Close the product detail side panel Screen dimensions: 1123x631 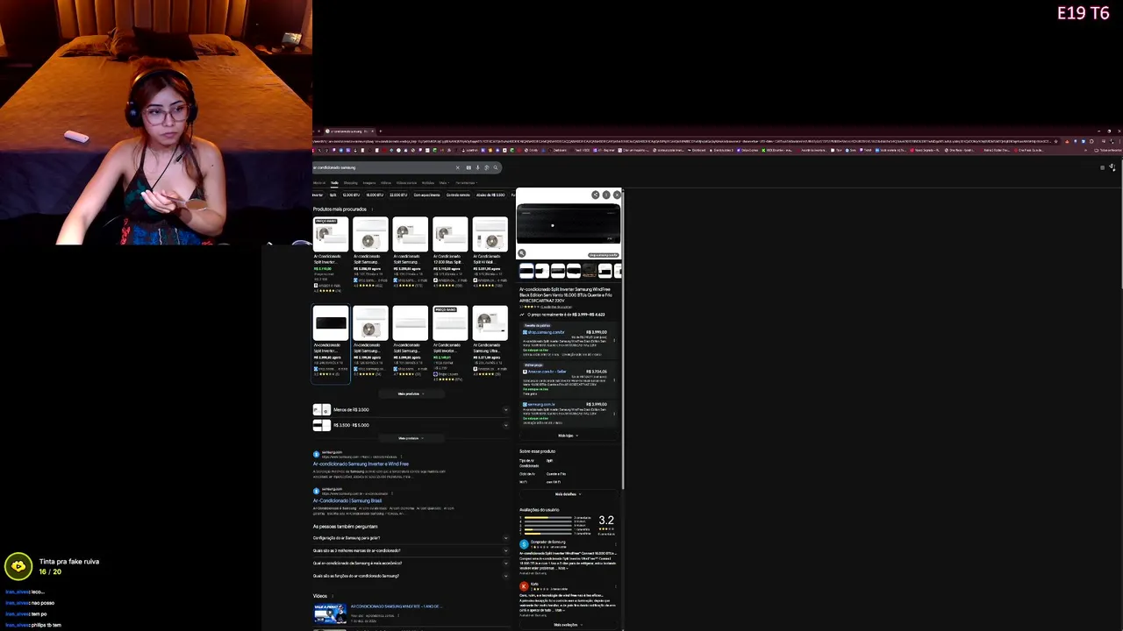[617, 195]
